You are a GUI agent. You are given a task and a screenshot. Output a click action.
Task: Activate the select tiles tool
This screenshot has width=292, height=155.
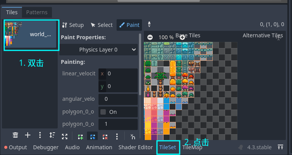coord(93,137)
